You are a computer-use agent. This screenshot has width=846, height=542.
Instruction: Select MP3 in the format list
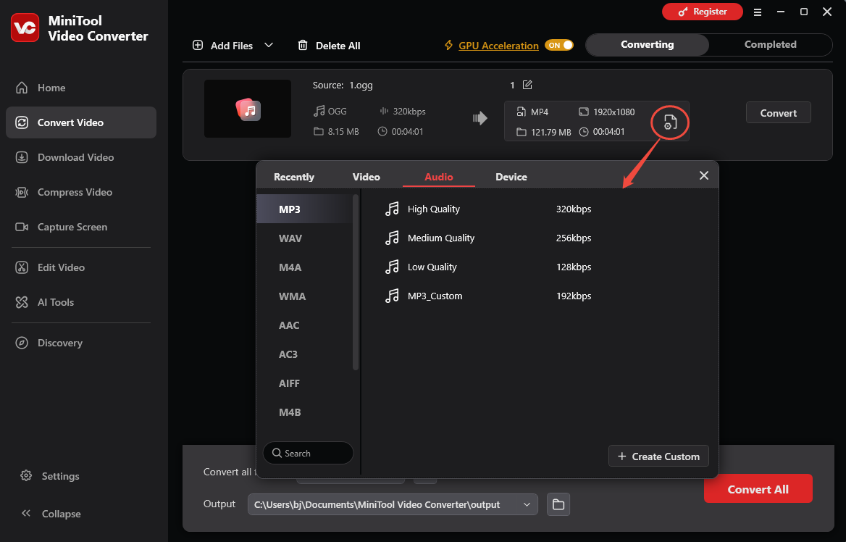tap(304, 209)
